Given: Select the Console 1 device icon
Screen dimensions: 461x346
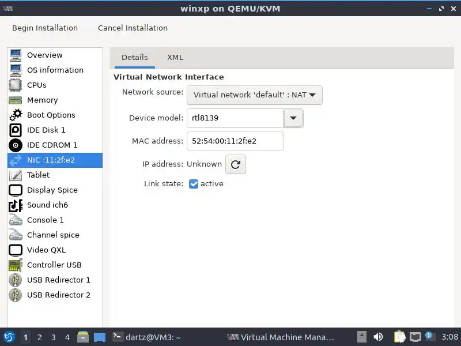Looking at the screenshot, I should point(16,220).
